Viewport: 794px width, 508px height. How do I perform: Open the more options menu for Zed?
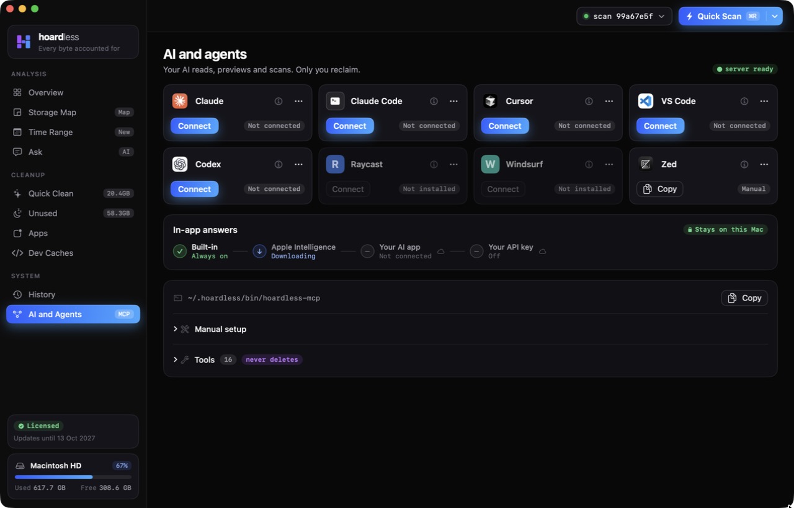pos(764,164)
